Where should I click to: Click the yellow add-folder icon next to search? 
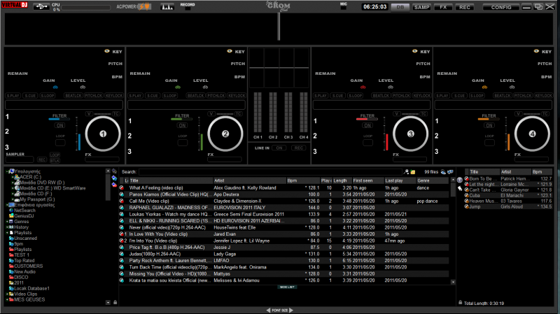pyautogui.click(x=413, y=172)
